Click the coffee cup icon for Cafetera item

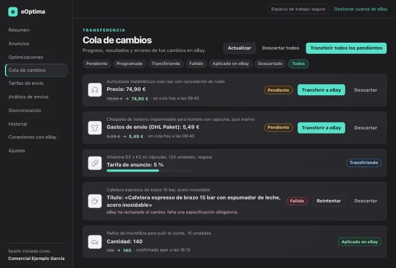95,201
